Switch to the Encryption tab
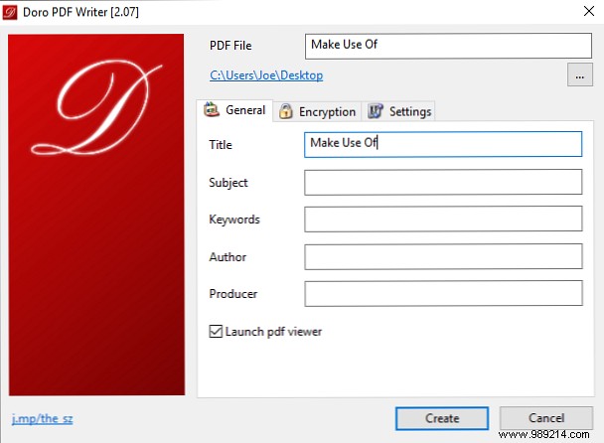Viewport: 604px width, 443px height. (x=317, y=111)
